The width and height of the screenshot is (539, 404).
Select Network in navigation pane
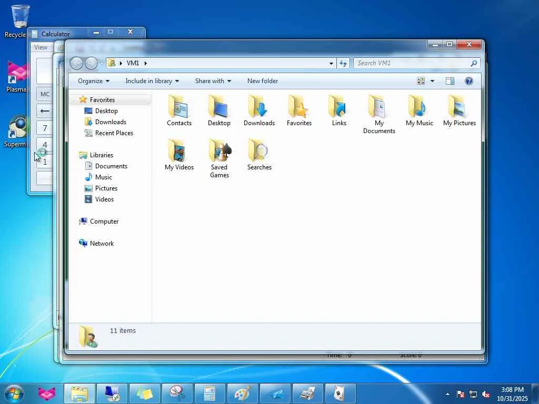tap(102, 243)
